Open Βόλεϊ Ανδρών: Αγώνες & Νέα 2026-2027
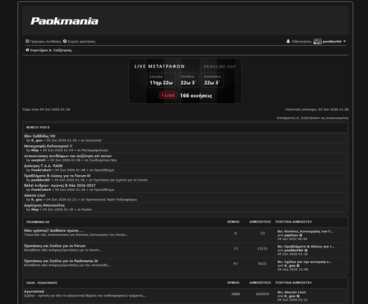The image size is (368, 304). point(60,185)
